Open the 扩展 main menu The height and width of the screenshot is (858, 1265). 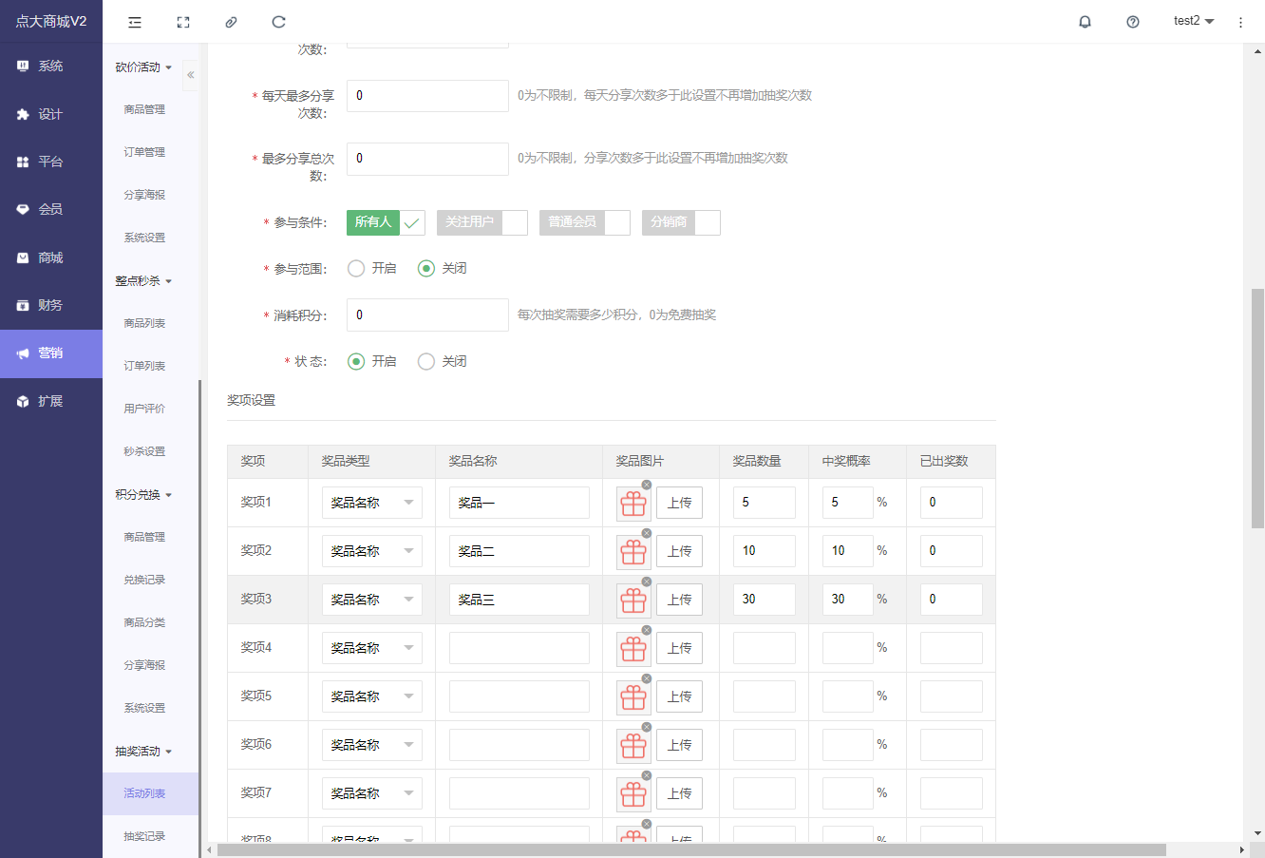click(51, 401)
